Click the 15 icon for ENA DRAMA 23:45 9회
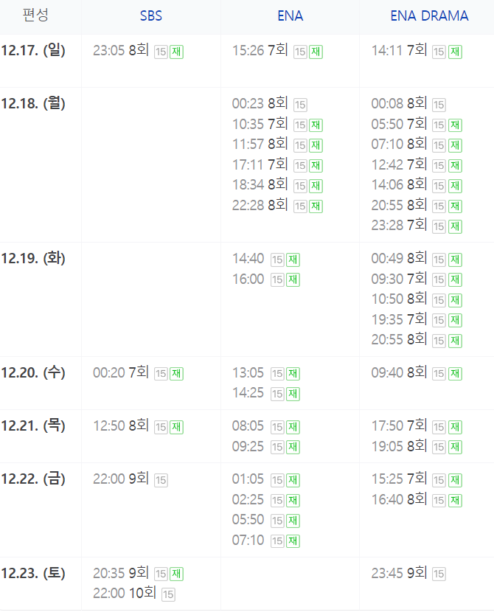This screenshot has height=615, width=494. click(x=439, y=574)
